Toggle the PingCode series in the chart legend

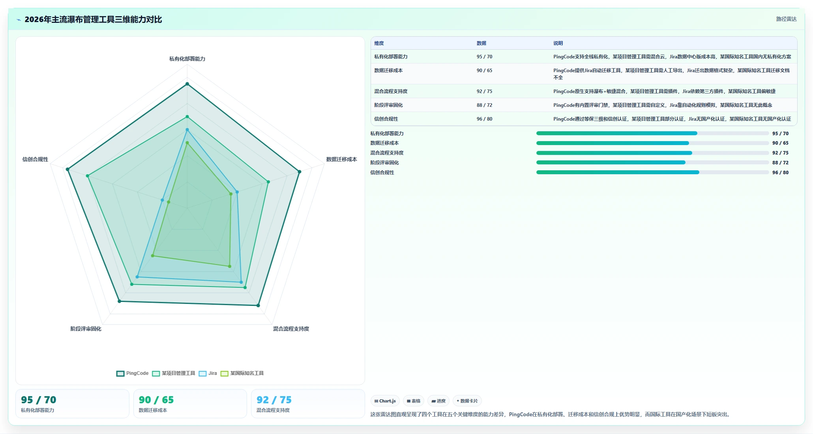click(x=132, y=373)
